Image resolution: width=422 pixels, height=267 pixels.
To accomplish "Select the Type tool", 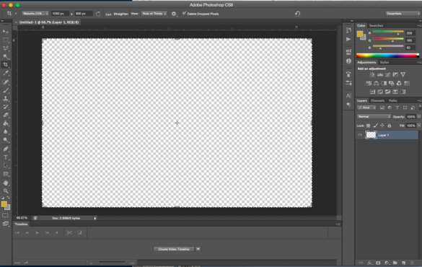I will (6, 157).
